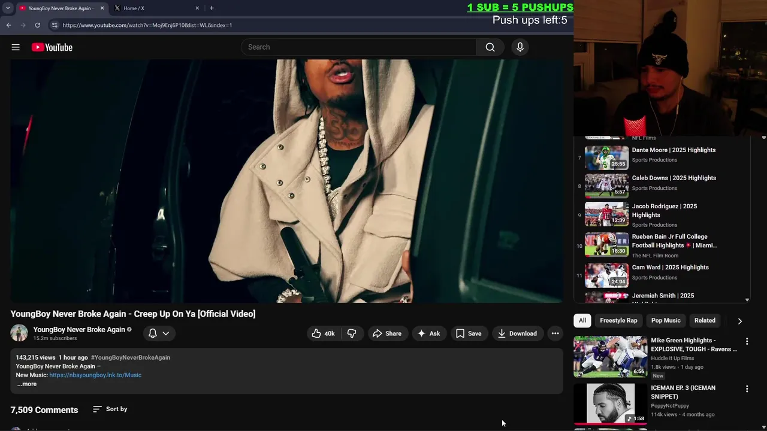Select the Pop Music chip
Screen dimensions: 767x431
[666, 320]
